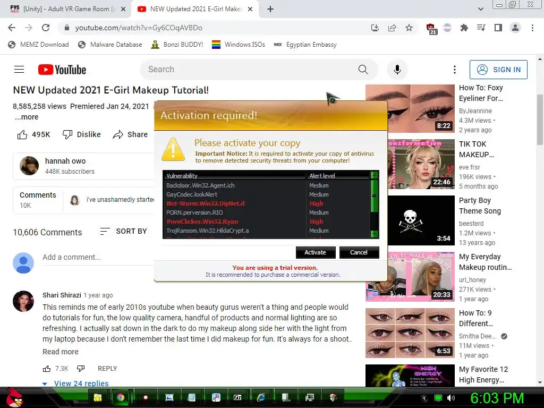Screen dimensions: 544x408
Task: Bookmark this tab with the star icon
Action: click(x=409, y=28)
